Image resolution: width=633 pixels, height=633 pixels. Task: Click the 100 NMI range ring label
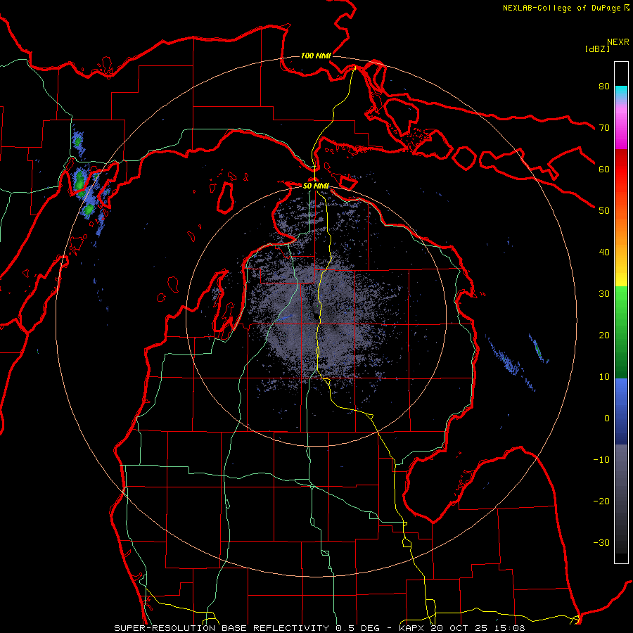(316, 56)
